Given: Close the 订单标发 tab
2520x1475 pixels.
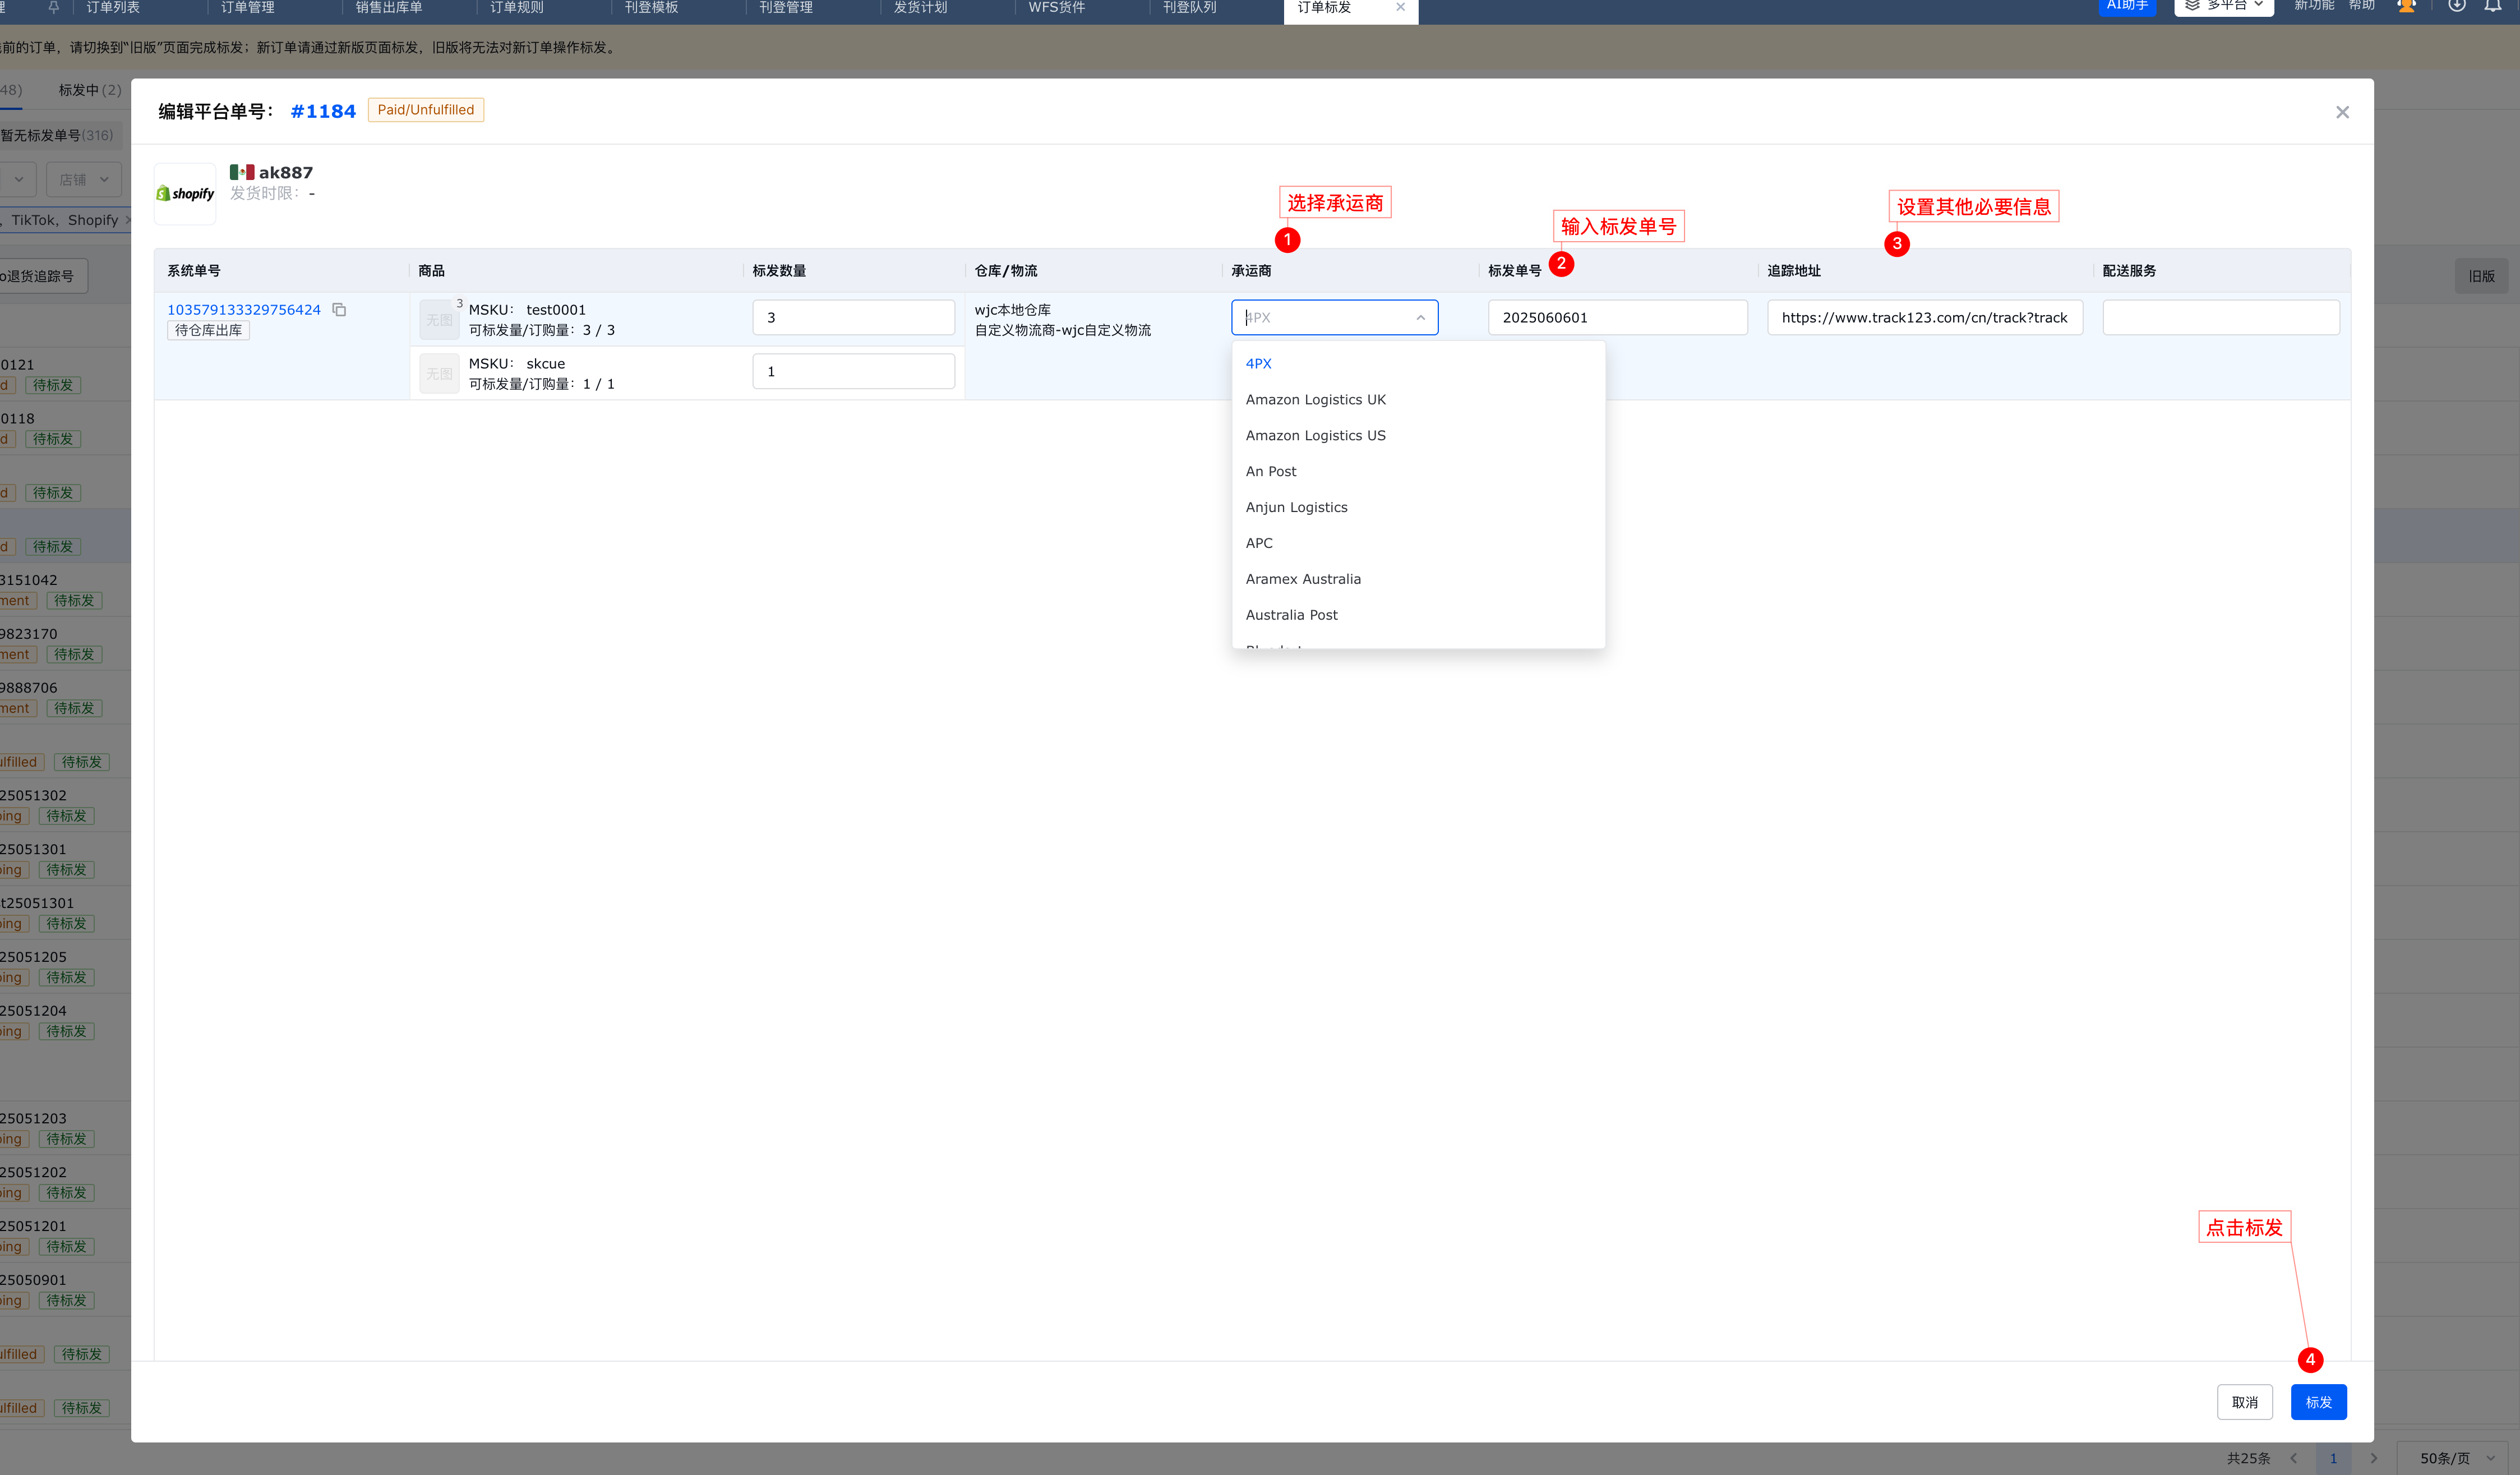Looking at the screenshot, I should click(x=1400, y=7).
